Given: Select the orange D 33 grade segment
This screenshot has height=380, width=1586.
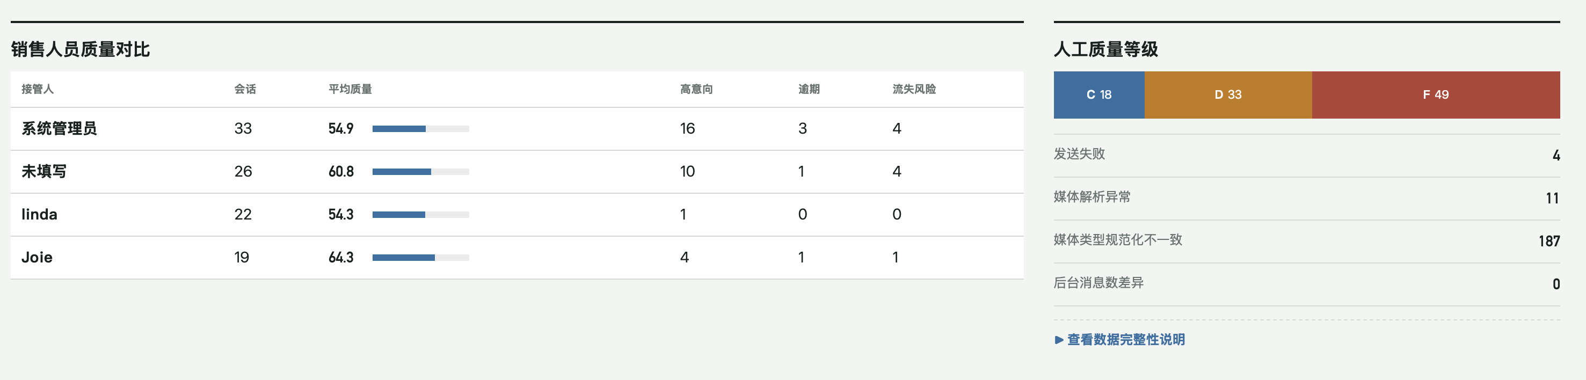Looking at the screenshot, I should point(1228,95).
